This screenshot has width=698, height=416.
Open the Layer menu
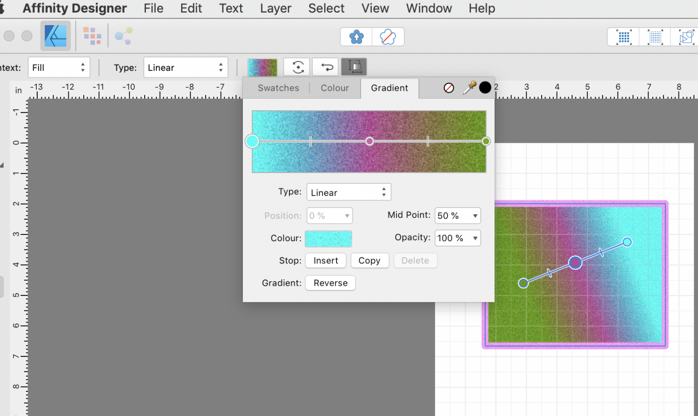pos(275,8)
